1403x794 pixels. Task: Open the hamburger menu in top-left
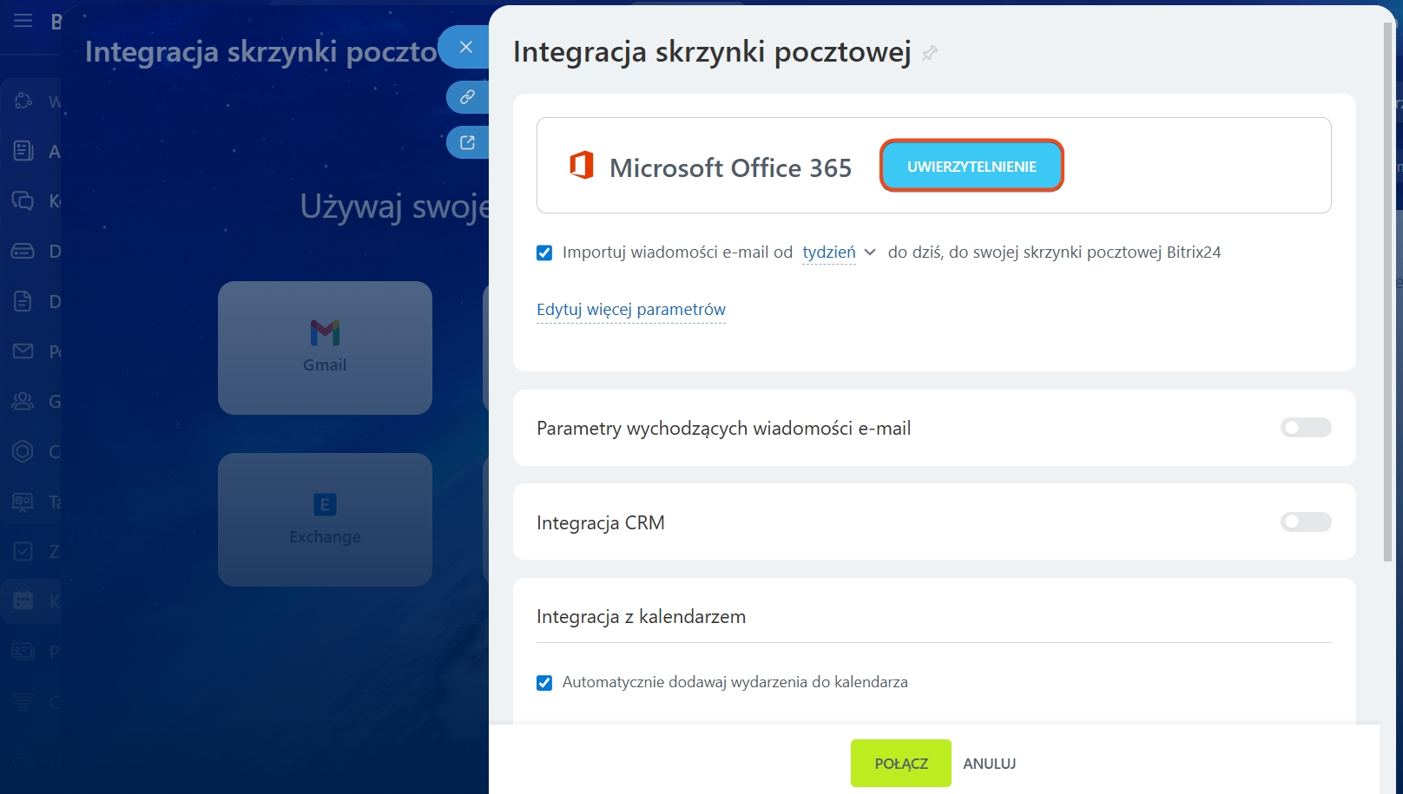pyautogui.click(x=23, y=21)
